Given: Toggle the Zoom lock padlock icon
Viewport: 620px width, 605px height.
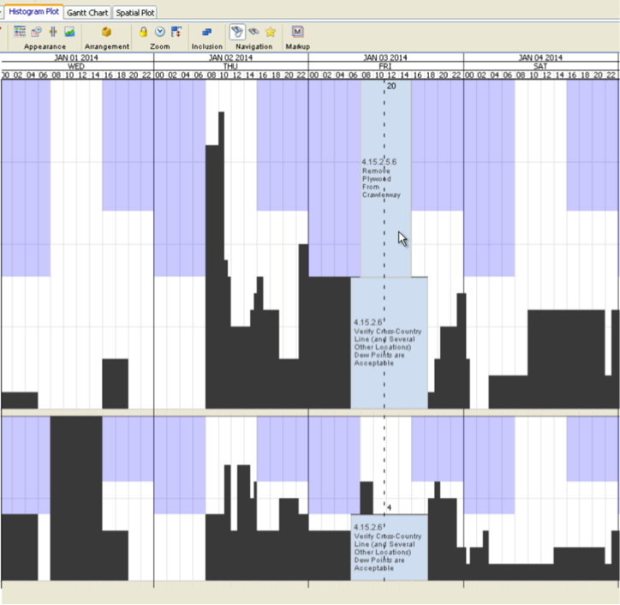Looking at the screenshot, I should (x=144, y=32).
